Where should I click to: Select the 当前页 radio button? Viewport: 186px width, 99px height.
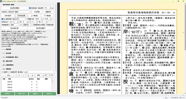[2, 72]
